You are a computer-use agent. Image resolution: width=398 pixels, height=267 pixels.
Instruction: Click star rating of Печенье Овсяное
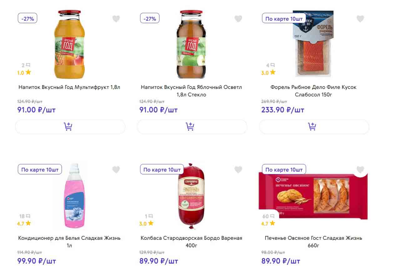click(268, 223)
